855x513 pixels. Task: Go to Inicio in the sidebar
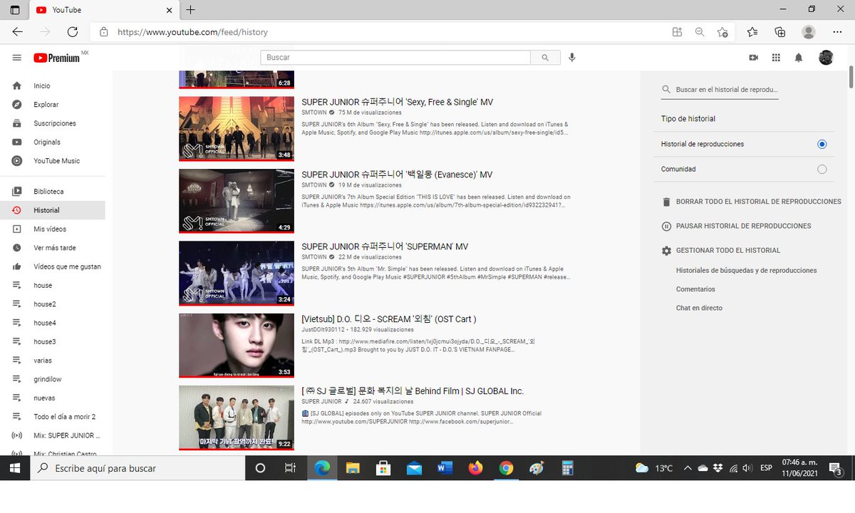click(53, 85)
